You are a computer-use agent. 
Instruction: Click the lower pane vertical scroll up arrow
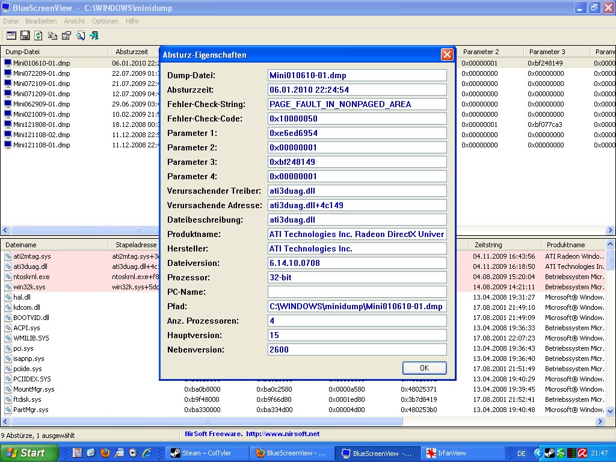point(610,244)
